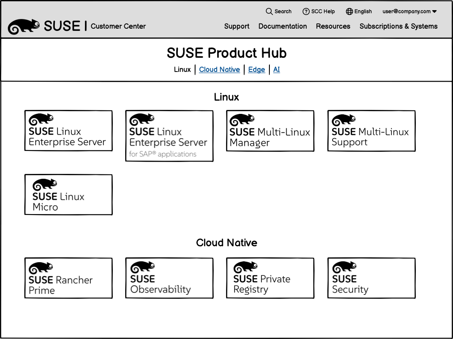Viewport: 453px width, 339px height.
Task: Click the English language label
Action: [x=363, y=11]
